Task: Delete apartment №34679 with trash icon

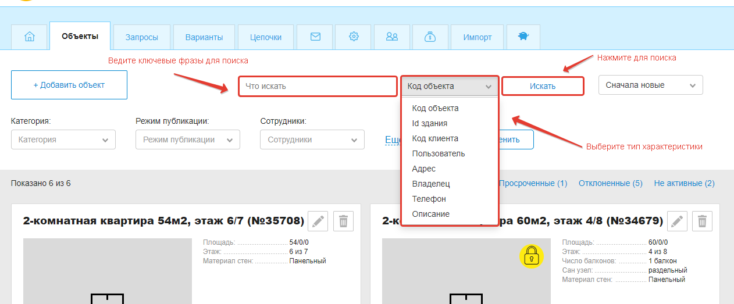Action: click(x=702, y=221)
